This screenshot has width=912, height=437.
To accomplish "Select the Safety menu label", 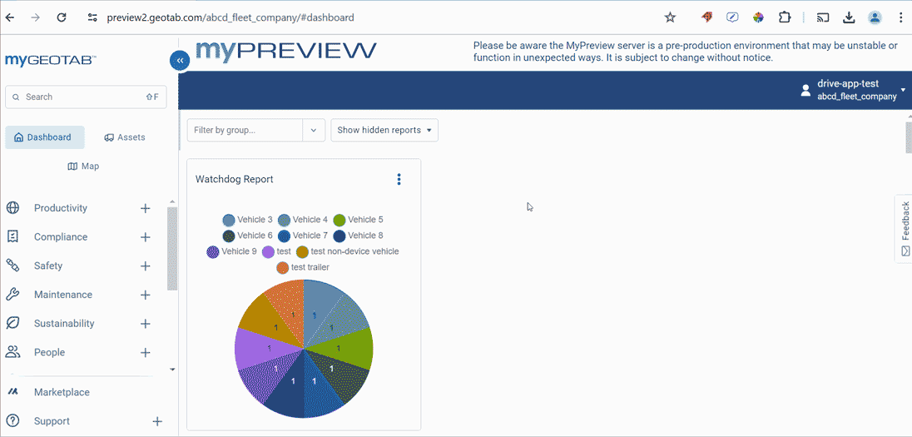I will (47, 266).
